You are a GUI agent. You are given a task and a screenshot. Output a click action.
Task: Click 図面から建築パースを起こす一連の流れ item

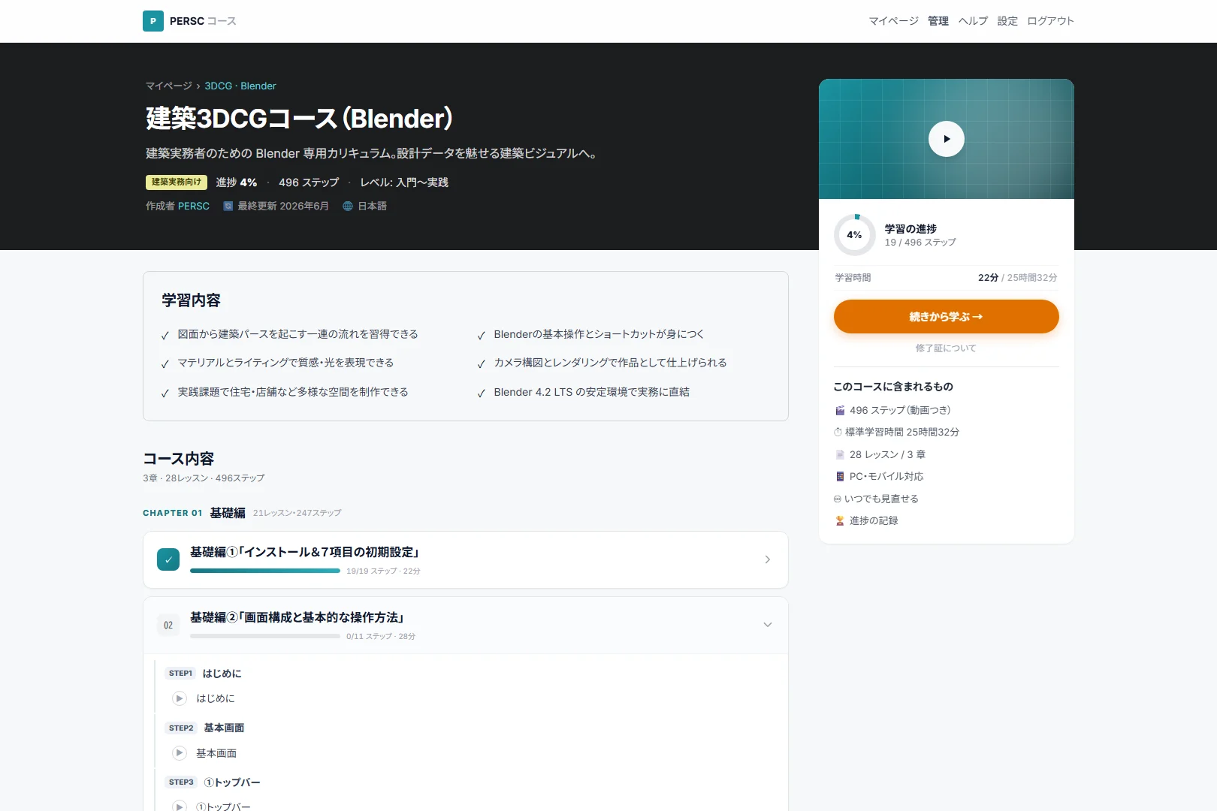click(297, 334)
